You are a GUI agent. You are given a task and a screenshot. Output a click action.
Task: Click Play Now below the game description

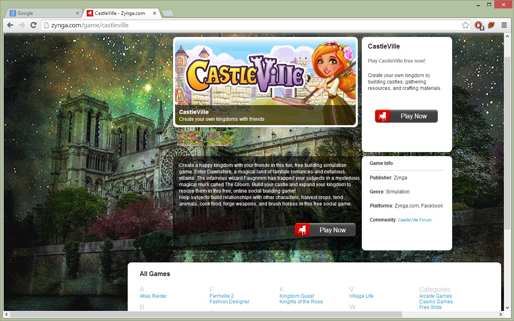(x=325, y=230)
